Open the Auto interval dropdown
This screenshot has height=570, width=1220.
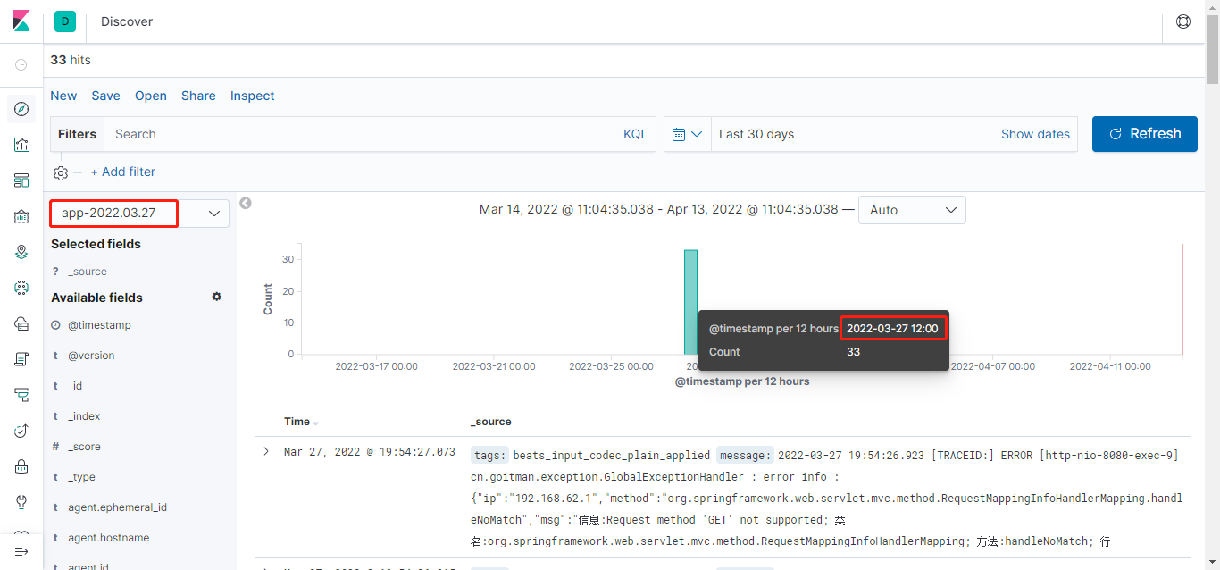[x=912, y=210]
